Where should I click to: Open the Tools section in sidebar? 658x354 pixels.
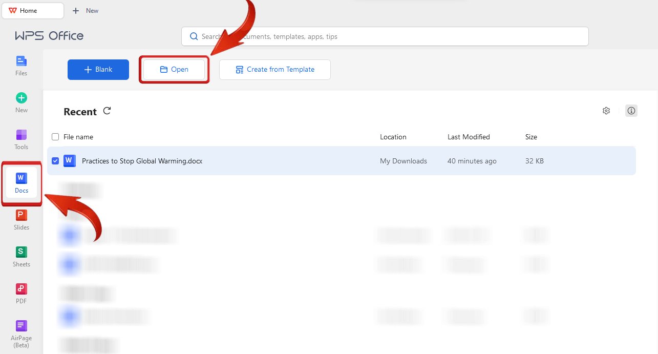click(21, 139)
